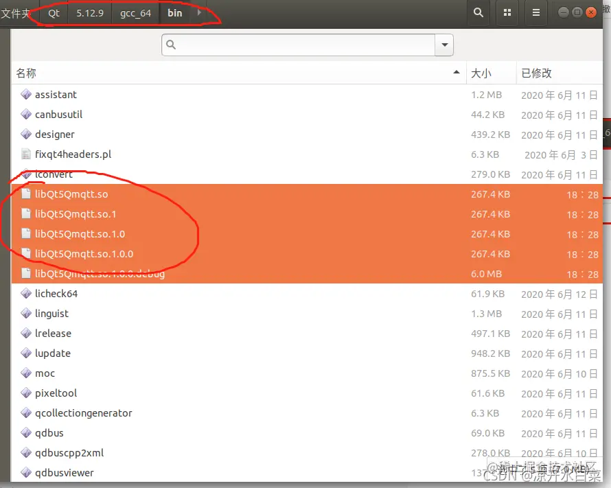This screenshot has width=611, height=488.
Task: Click the moc executable icon
Action: pos(26,373)
